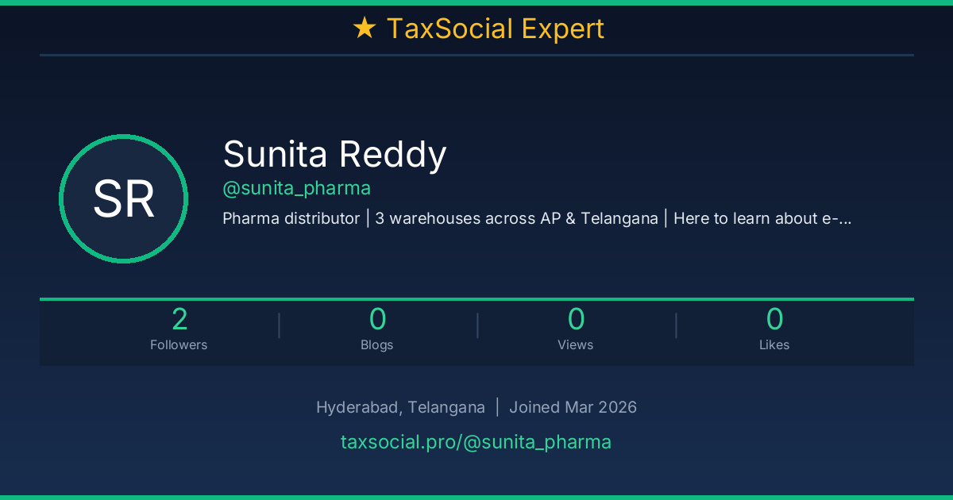The width and height of the screenshot is (953, 500).
Task: Click the divider between Views and Likes
Action: coord(676,325)
